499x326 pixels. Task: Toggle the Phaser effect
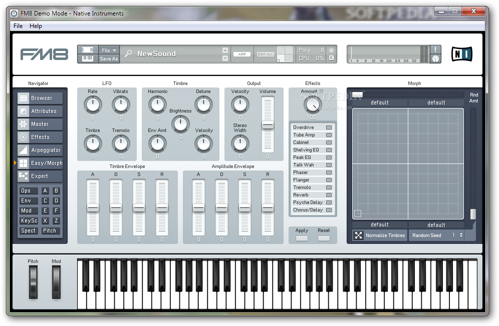pyautogui.click(x=329, y=172)
